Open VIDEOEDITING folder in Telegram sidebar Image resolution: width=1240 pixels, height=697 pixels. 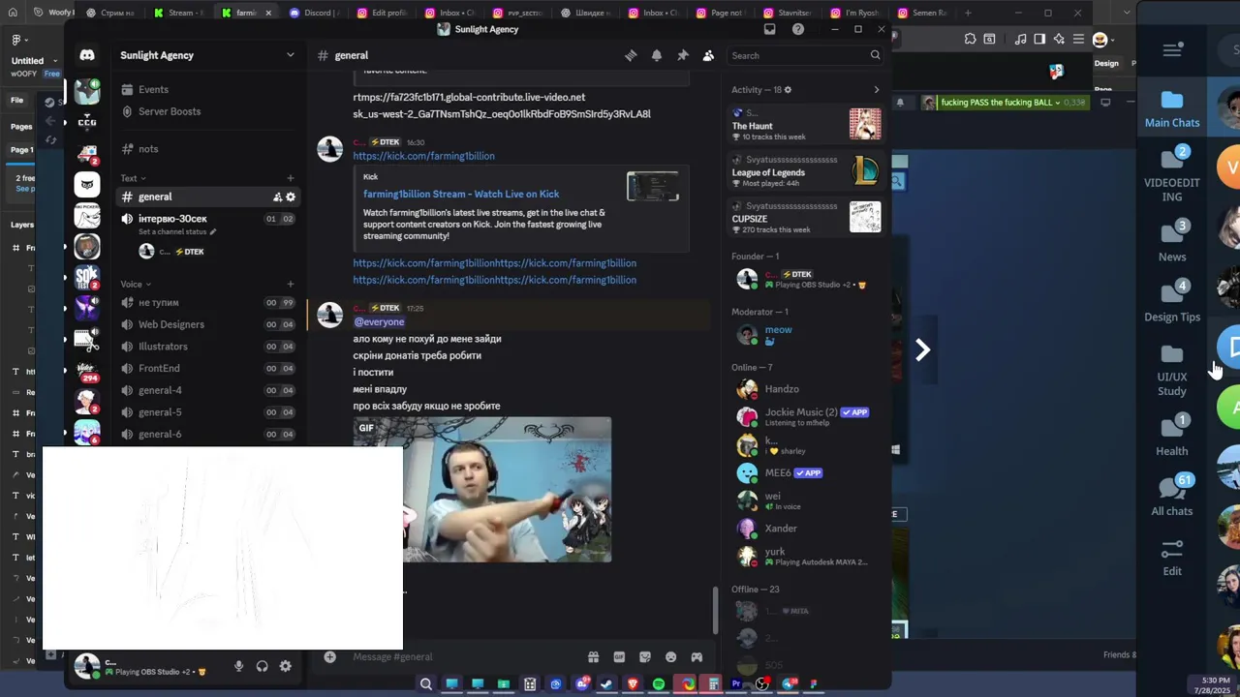pos(1172,173)
